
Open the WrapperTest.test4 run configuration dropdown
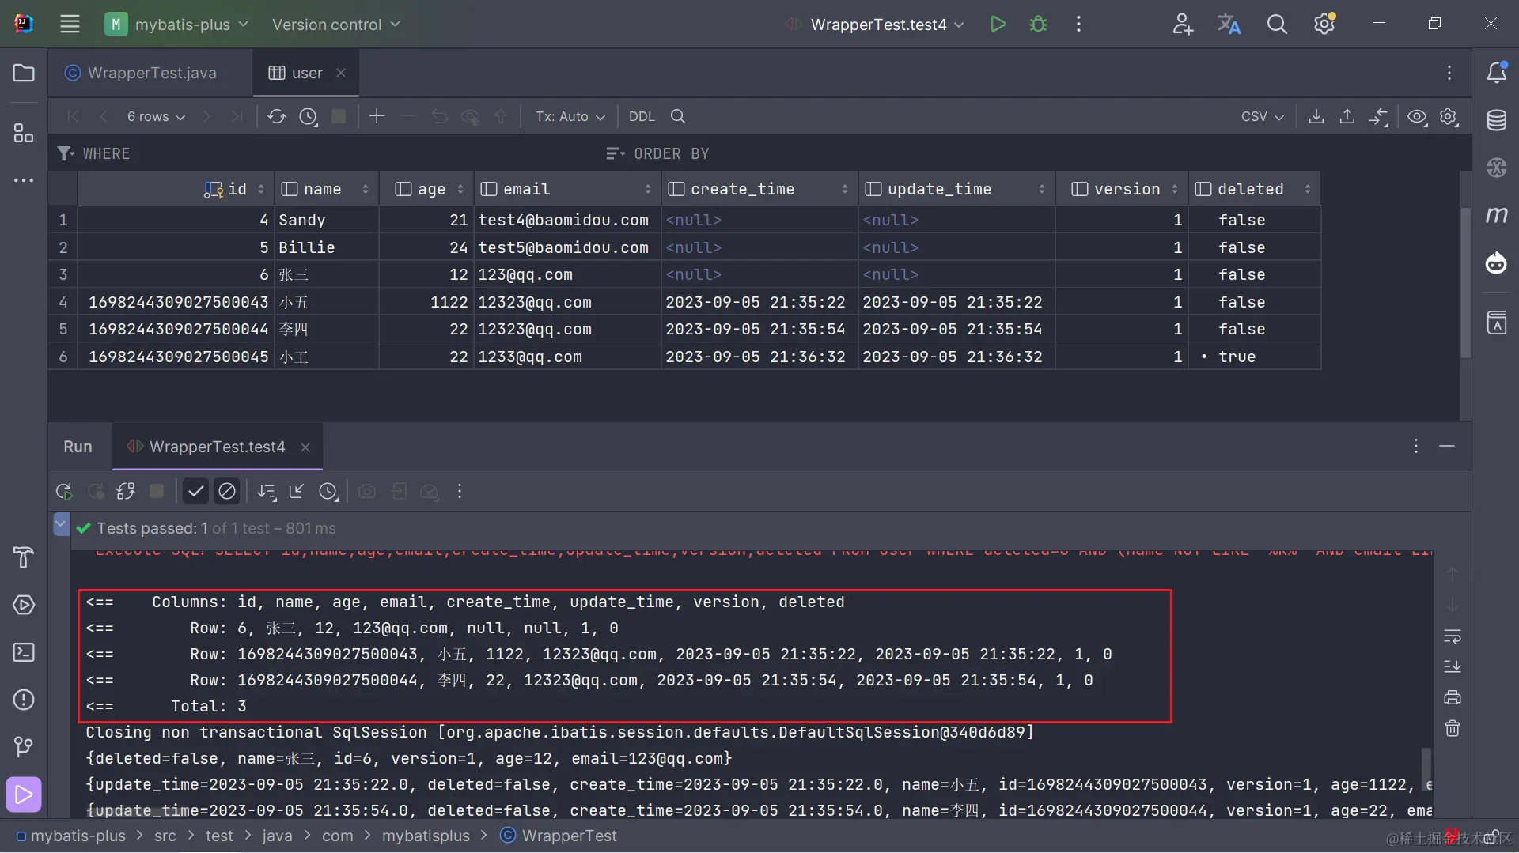[x=876, y=25]
